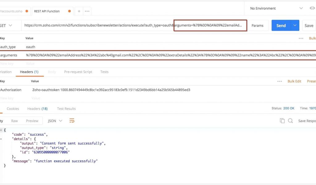Click the blue Send button

(x=281, y=26)
